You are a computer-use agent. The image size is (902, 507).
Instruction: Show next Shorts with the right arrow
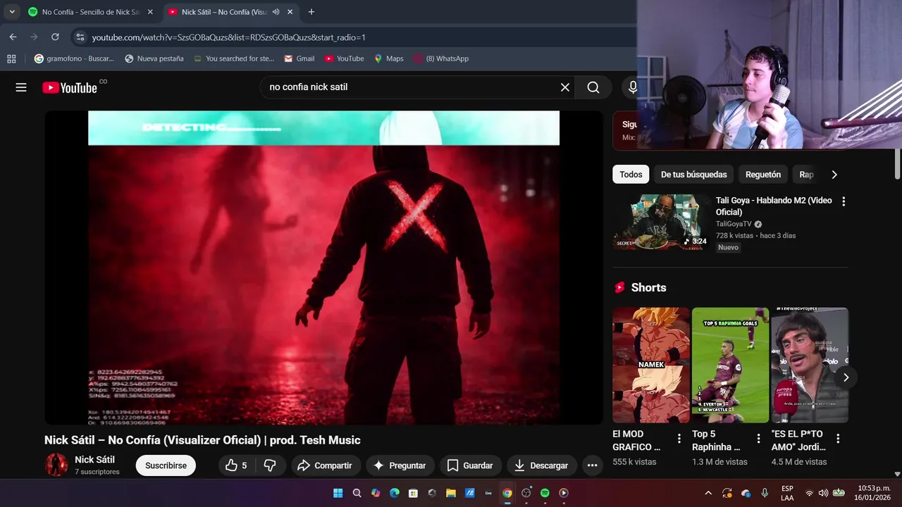[846, 377]
